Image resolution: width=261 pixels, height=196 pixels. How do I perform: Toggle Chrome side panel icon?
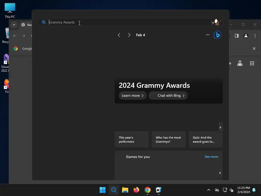point(237,36)
